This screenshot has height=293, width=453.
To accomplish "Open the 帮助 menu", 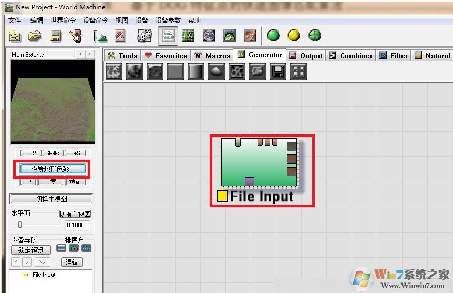I will (194, 20).
